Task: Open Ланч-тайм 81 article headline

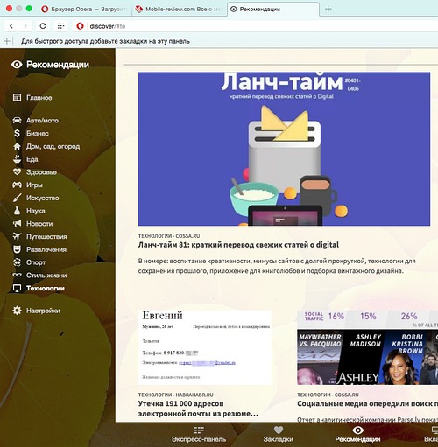Action: [x=238, y=245]
